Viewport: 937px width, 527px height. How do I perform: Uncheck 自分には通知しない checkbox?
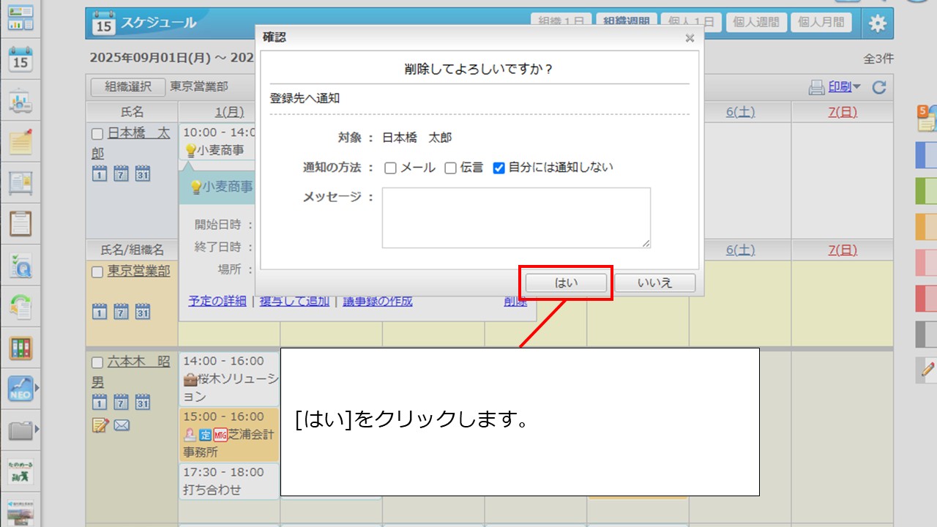click(x=499, y=168)
